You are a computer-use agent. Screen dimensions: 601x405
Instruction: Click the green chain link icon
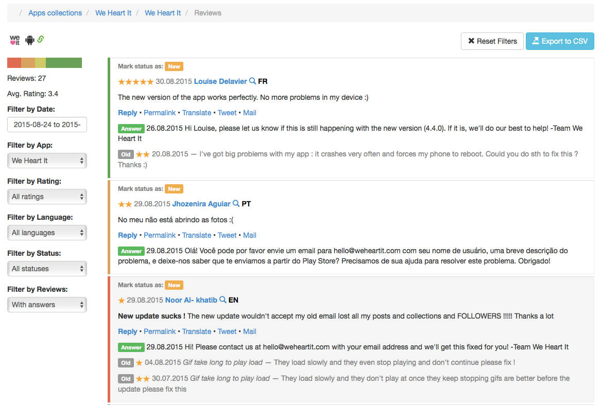[x=41, y=39]
